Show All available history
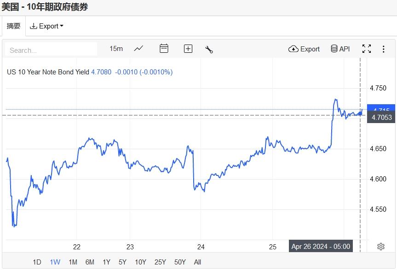 click(197, 262)
